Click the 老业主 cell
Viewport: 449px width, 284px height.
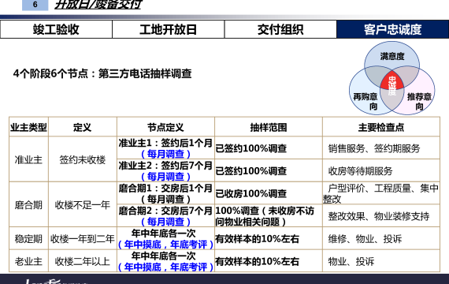28,261
